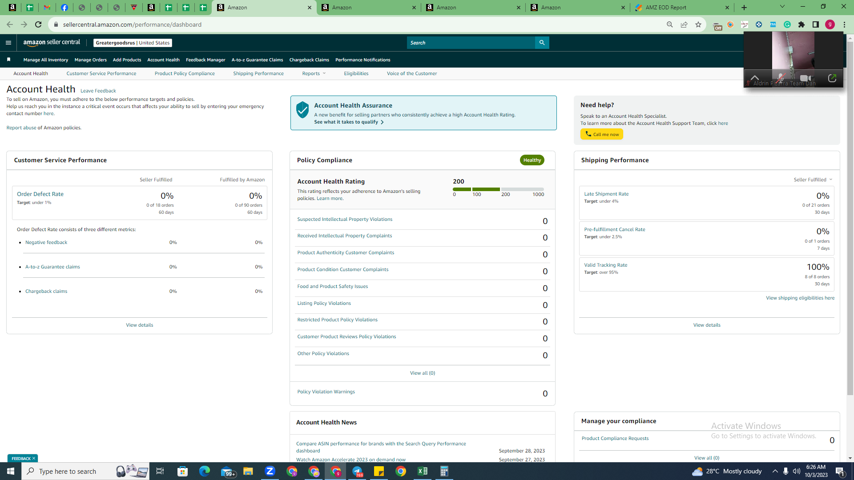The height and width of the screenshot is (480, 854).
Task: Expand the up-chevron in the video overlay
Action: pos(755,78)
